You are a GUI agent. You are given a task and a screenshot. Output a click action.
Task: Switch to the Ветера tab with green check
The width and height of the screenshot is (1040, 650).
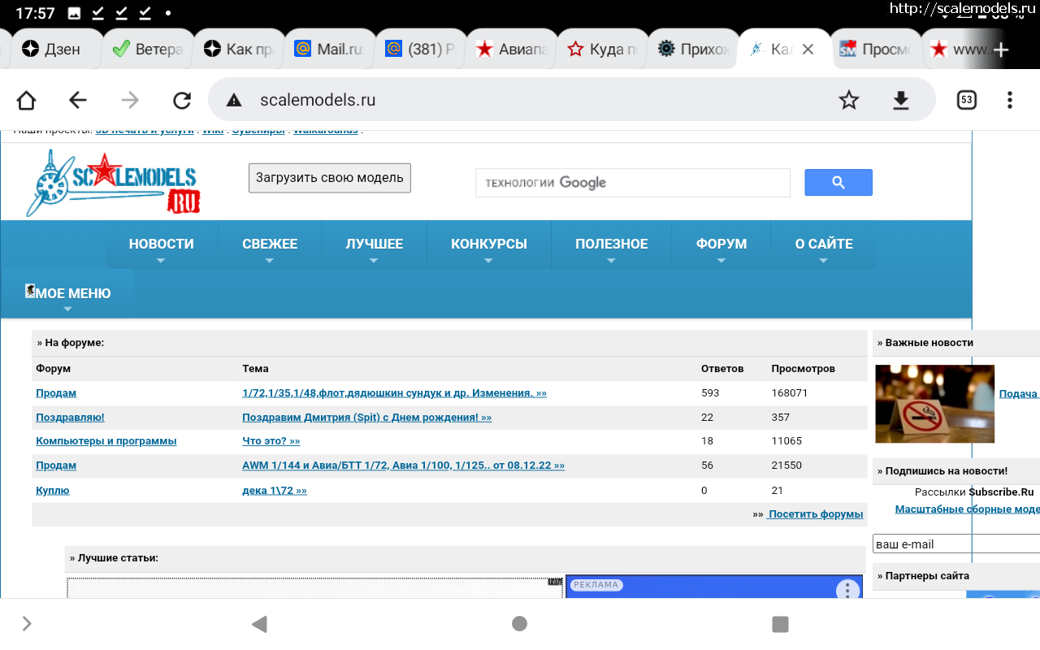[148, 50]
